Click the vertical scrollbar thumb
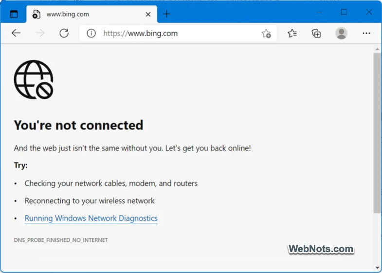Viewport: 382px width, 273px height. tap(377, 133)
